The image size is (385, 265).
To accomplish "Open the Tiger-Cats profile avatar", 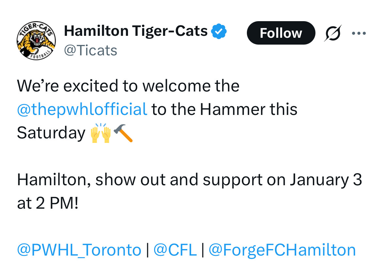I will tap(36, 41).
